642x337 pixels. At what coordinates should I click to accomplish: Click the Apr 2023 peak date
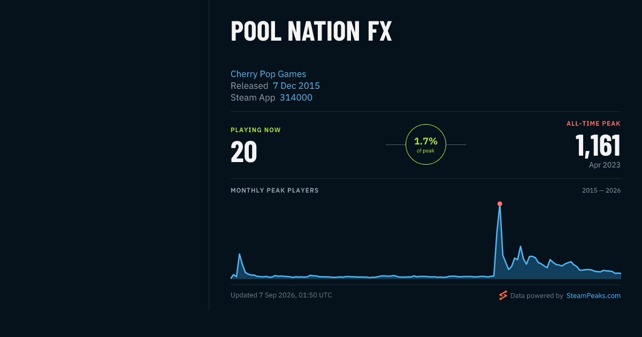pos(605,165)
